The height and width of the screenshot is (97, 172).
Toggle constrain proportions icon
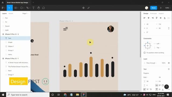click(169, 28)
